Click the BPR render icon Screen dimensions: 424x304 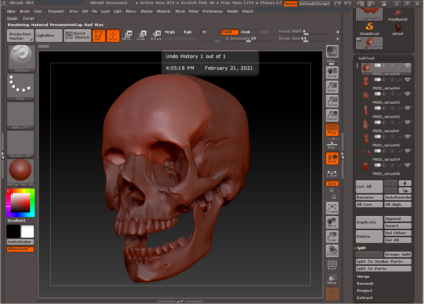pos(332,52)
